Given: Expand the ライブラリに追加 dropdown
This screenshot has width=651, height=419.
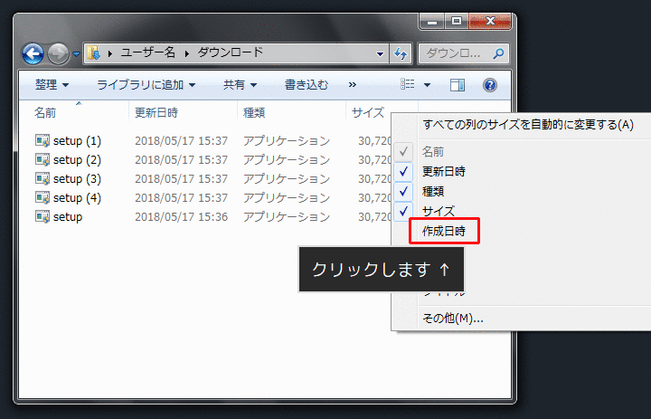Looking at the screenshot, I should 146,85.
